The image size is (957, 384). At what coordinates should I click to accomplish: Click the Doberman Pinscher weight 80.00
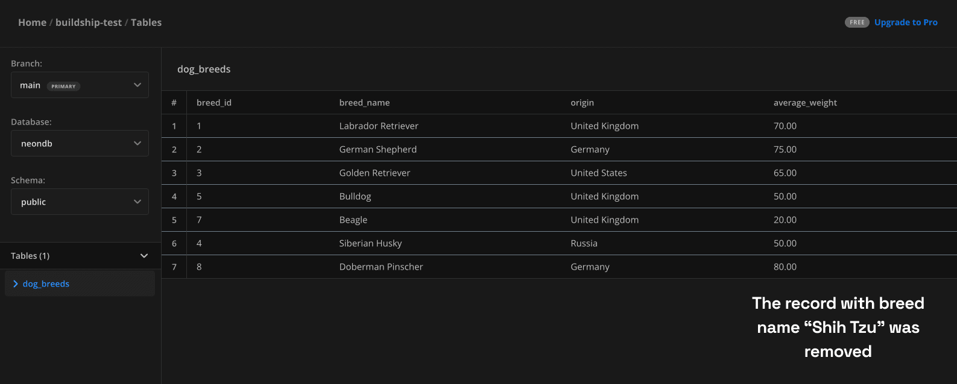point(785,267)
